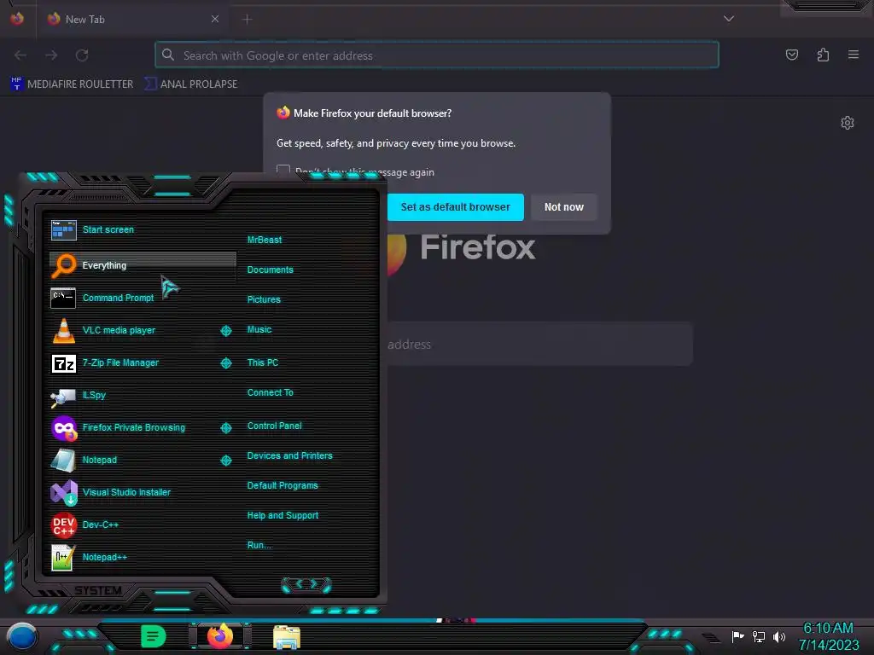Open Documents from start menu
Screen dimensions: 874x655
(270, 270)
